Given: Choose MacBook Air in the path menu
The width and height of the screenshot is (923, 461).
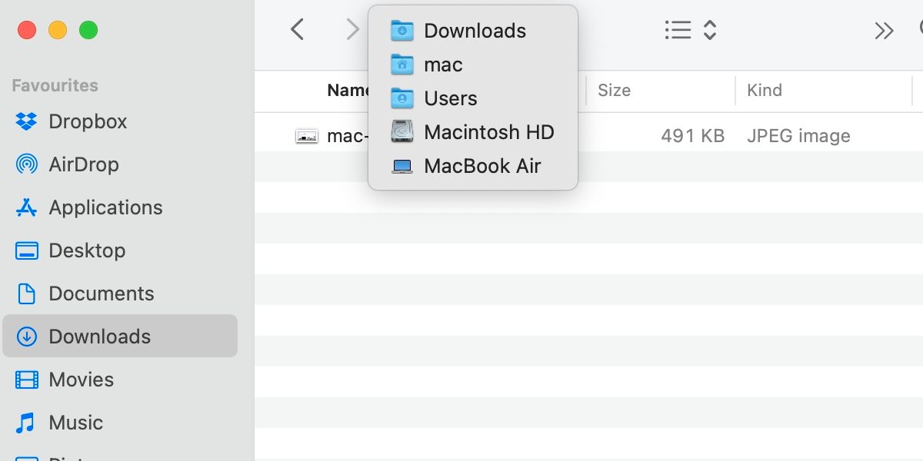Looking at the screenshot, I should [473, 166].
